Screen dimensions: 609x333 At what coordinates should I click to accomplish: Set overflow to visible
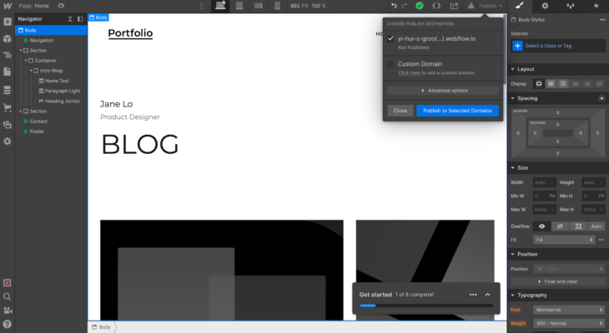(x=541, y=226)
